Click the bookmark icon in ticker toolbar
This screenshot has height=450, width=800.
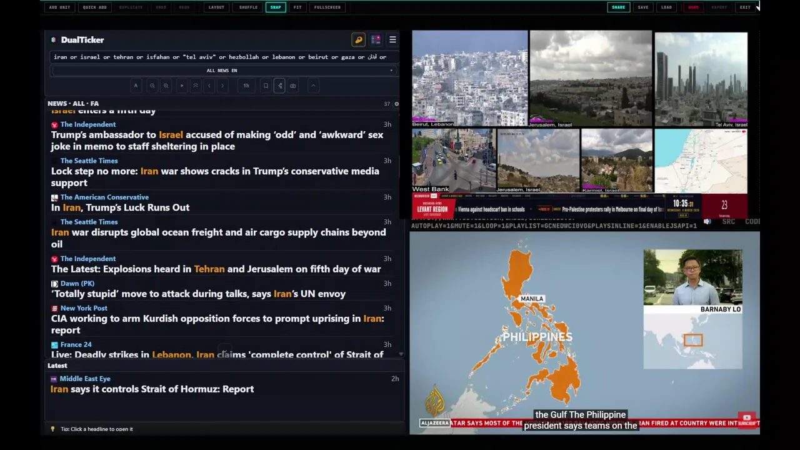[266, 86]
